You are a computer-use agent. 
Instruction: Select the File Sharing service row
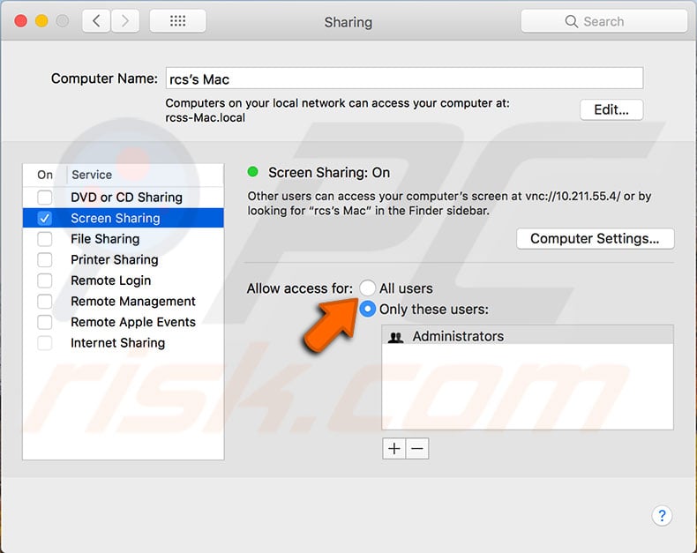tap(124, 239)
